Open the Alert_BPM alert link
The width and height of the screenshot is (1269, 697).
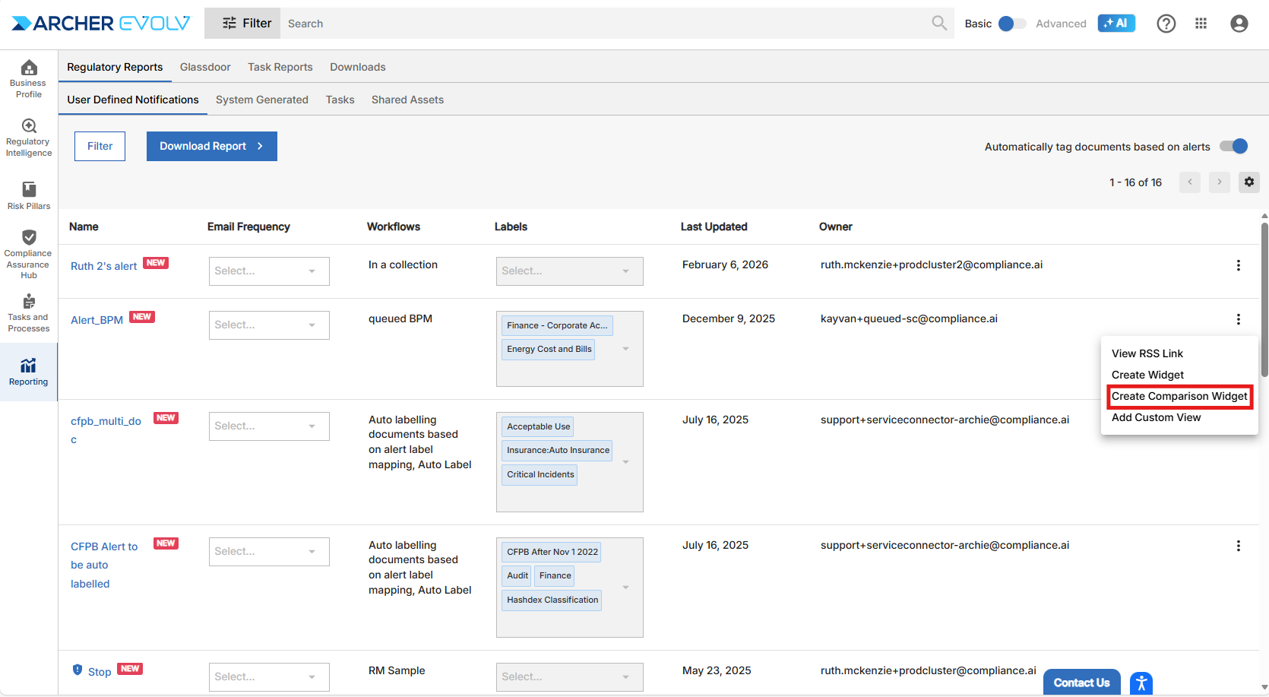click(97, 320)
